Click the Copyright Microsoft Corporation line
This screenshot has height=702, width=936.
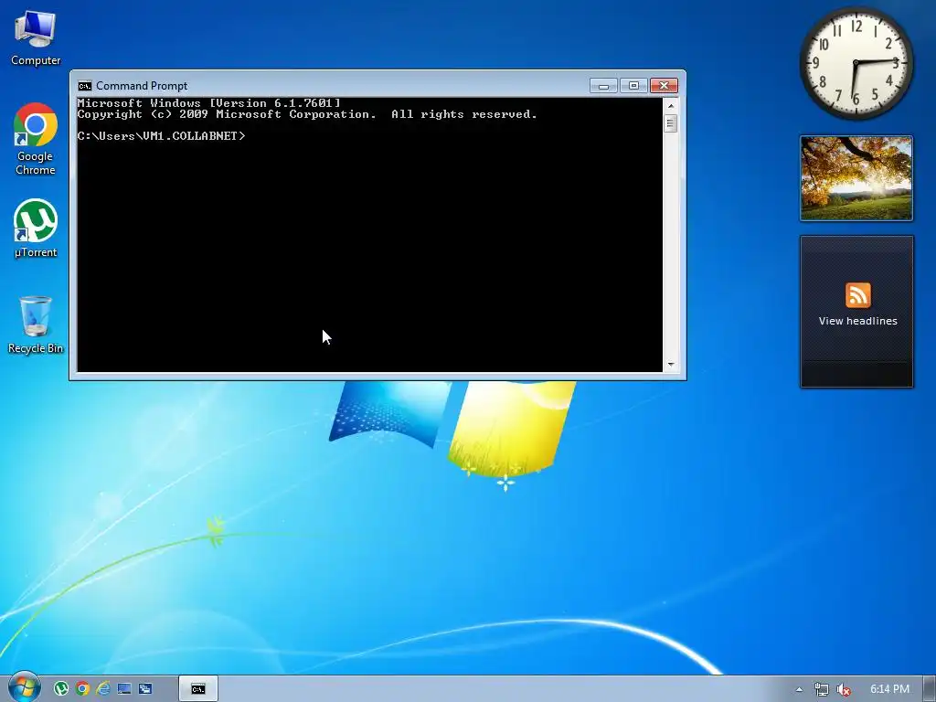tap(307, 114)
